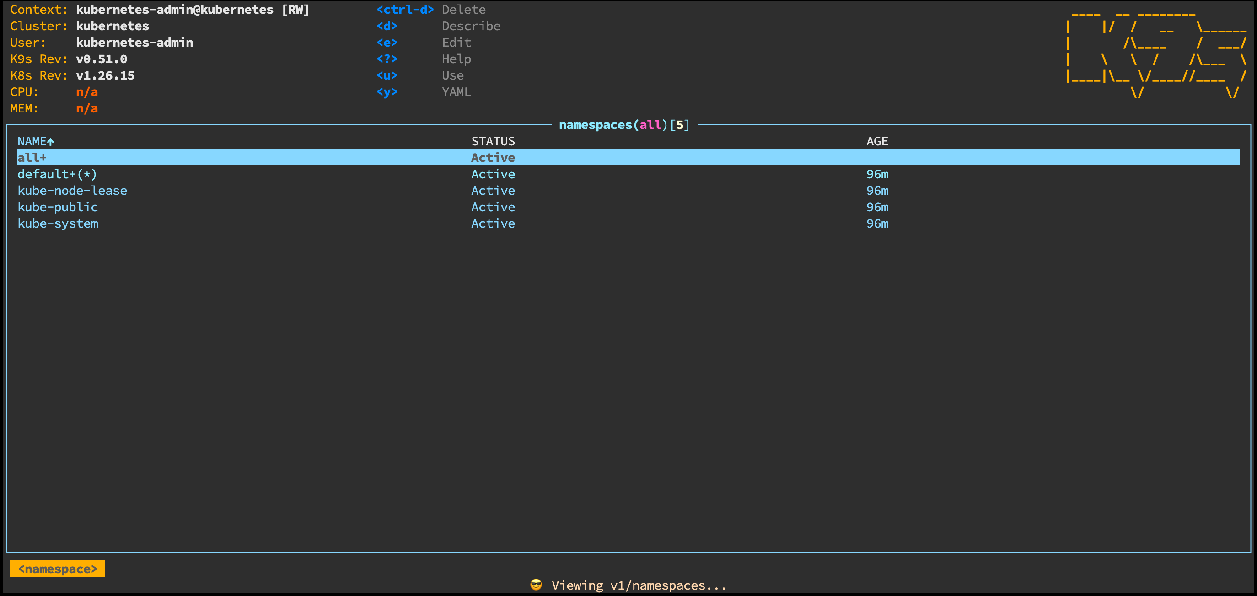Click the <?> Help shortcut
The image size is (1257, 596).
point(424,59)
